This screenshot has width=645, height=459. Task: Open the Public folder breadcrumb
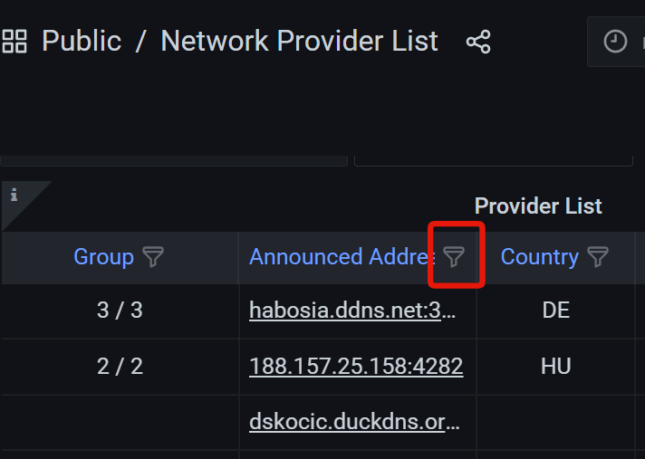tap(82, 41)
